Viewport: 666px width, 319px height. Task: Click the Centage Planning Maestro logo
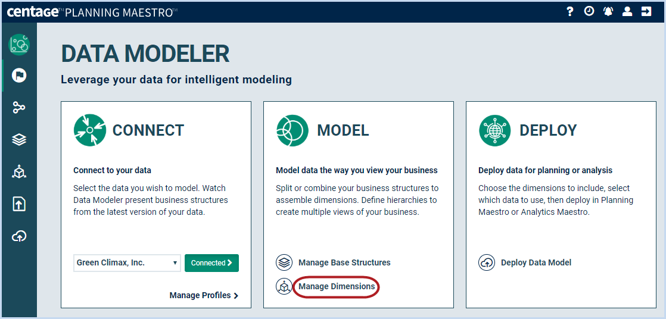point(92,12)
